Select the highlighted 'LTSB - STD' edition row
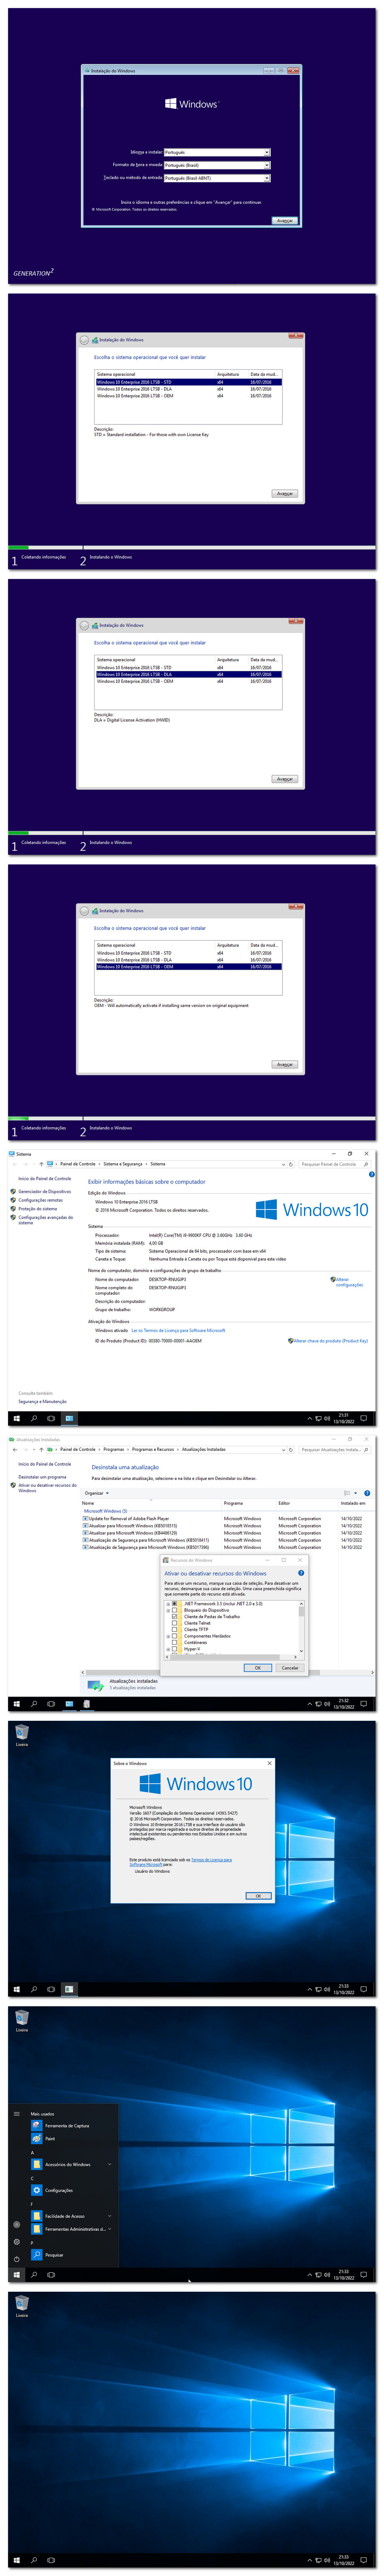Viewport: 384px width, 2576px height. point(188,382)
